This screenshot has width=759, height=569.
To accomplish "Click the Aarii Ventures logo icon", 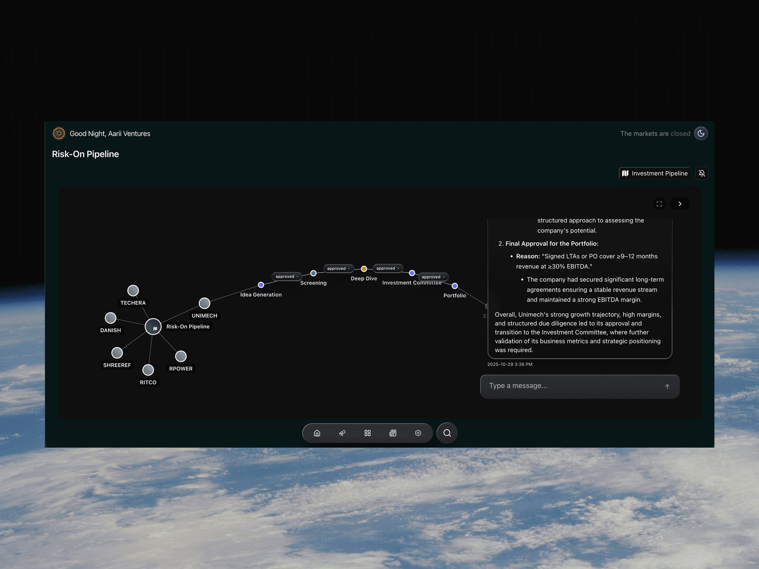I will pyautogui.click(x=59, y=134).
